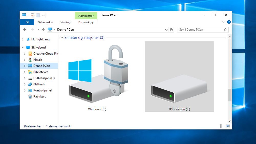
Task: Switch to details view icon in status bar
Action: coord(222,126)
